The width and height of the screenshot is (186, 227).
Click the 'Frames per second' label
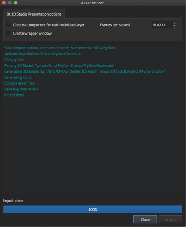(x=115, y=25)
